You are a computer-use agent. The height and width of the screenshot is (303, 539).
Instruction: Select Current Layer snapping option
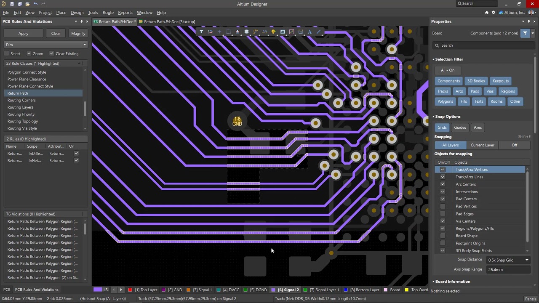tap(482, 145)
